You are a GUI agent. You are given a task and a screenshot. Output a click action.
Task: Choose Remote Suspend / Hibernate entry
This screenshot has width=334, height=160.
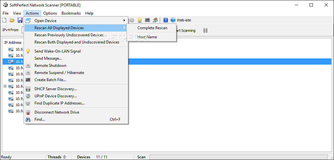coord(76,73)
